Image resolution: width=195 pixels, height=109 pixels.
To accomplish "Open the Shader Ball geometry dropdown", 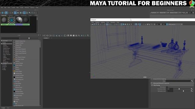I will (x=164, y=13).
